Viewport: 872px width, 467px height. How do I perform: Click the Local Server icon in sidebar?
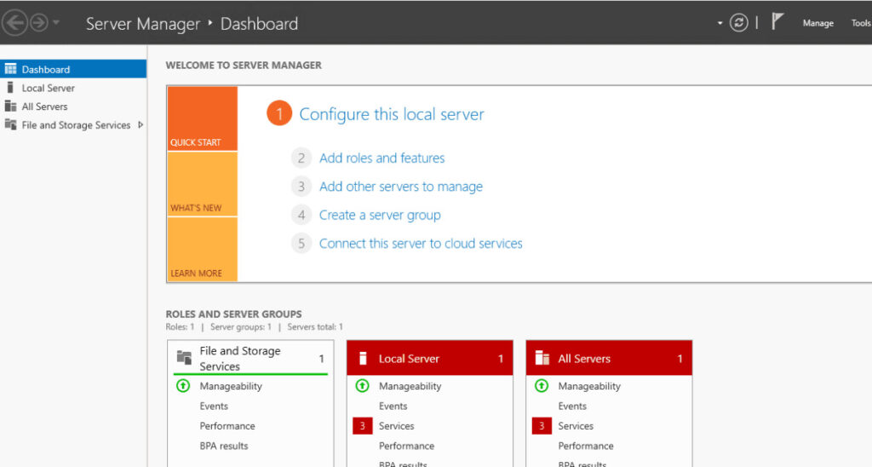coord(10,88)
